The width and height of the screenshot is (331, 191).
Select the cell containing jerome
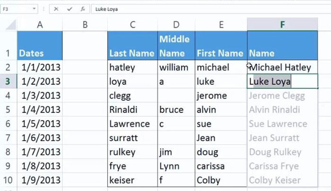point(221,95)
